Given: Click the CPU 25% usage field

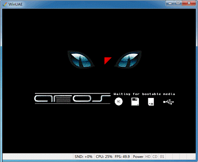Looking at the screenshot, I should [104, 157].
